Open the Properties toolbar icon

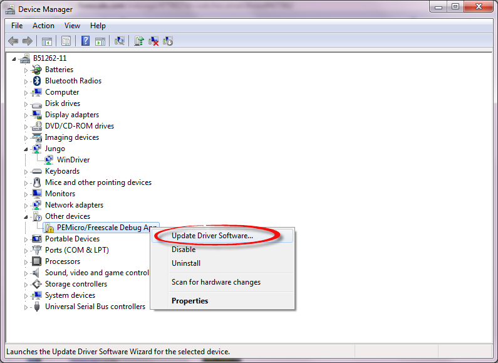(x=66, y=41)
